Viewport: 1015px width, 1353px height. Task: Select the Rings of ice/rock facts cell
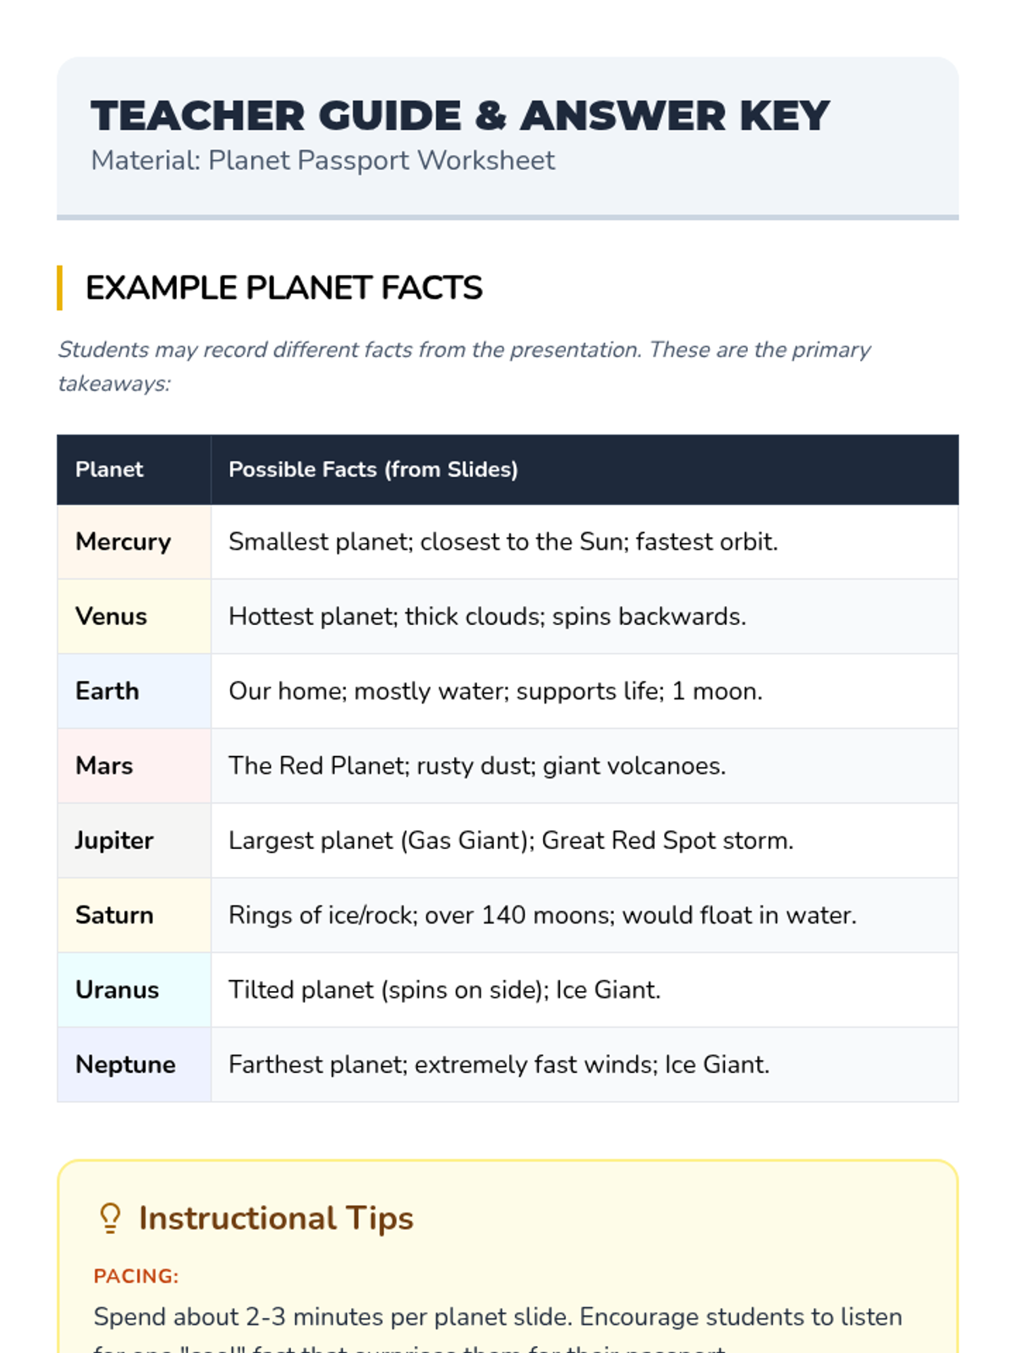pos(542,915)
